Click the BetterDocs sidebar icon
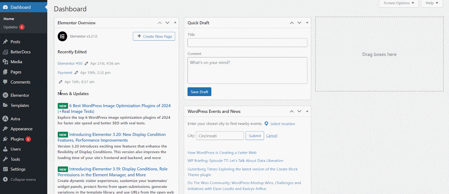The image size is (449, 194). [5, 52]
